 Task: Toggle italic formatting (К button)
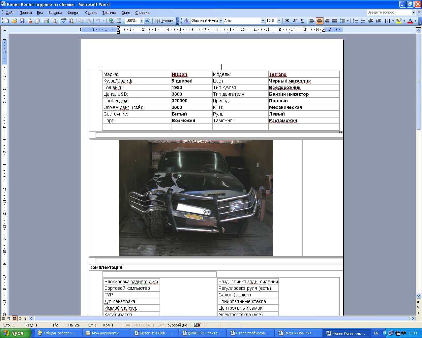[294, 21]
